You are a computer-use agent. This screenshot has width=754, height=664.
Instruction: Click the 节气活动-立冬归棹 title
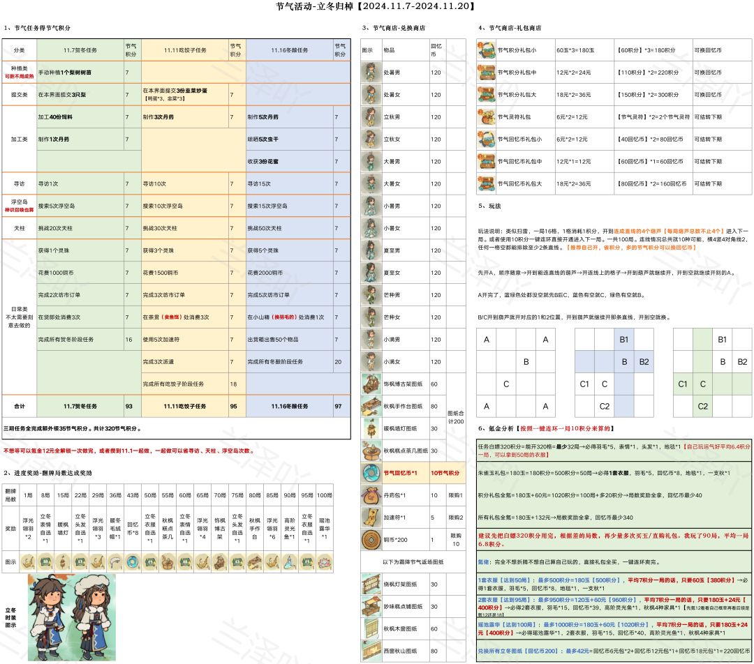(x=376, y=6)
